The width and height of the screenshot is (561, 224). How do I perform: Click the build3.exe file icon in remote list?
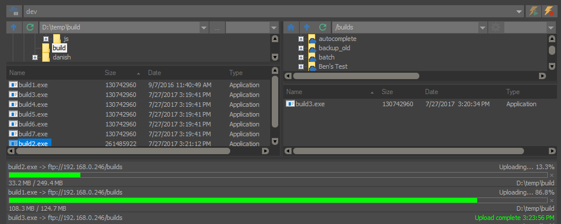[290, 104]
